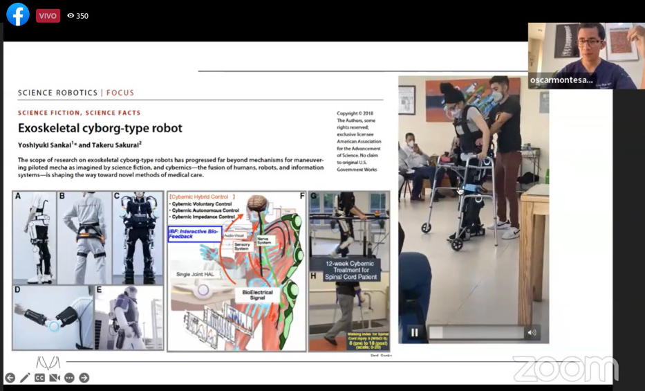Pause the embedded exoskeleton video
645x391 pixels.
tap(415, 332)
